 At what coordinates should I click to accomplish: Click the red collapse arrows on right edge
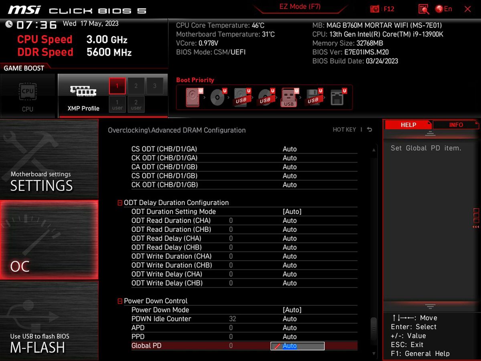[x=476, y=227]
